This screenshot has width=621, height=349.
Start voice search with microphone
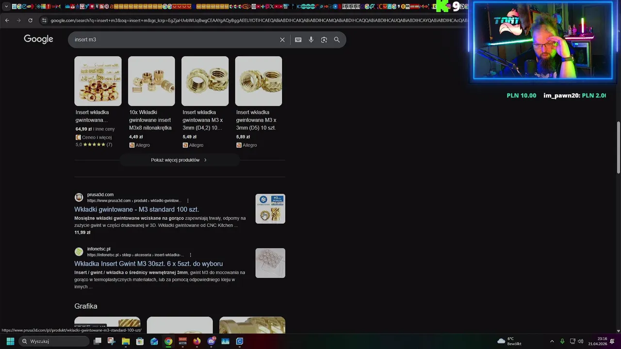coord(311,40)
